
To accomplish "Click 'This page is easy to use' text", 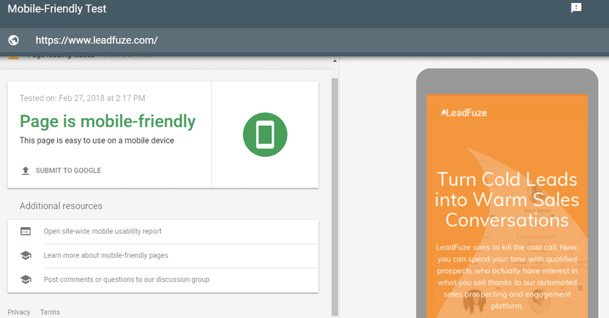I will pos(97,140).
